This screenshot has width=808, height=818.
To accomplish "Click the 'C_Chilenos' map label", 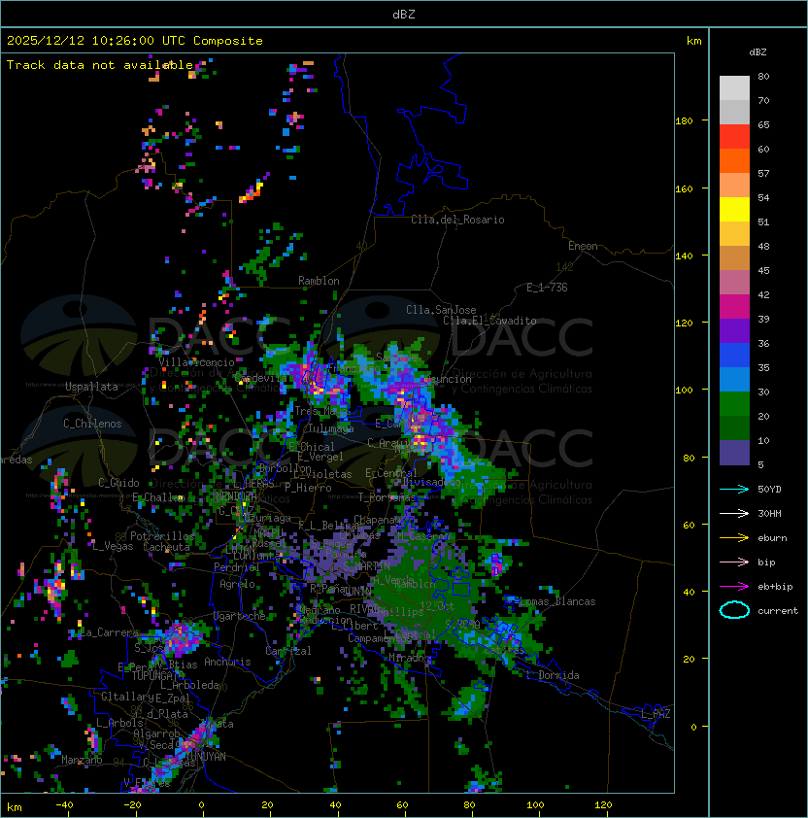I will [x=92, y=424].
